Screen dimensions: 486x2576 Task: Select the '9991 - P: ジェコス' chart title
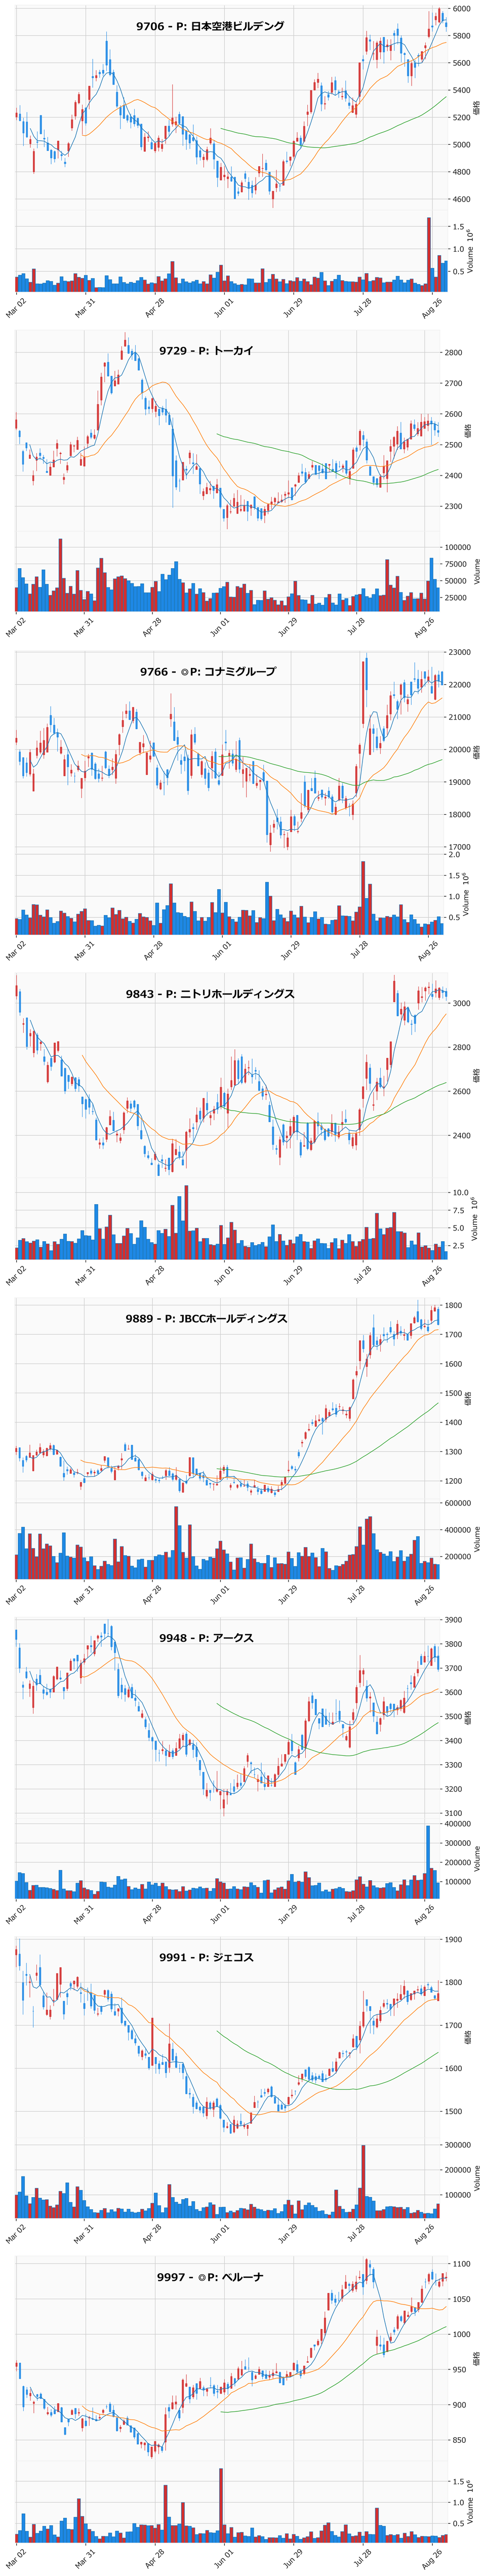click(x=206, y=1958)
